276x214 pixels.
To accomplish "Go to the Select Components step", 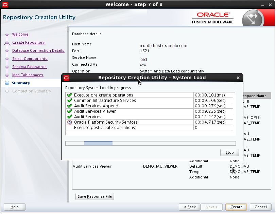I will (x=30, y=59).
